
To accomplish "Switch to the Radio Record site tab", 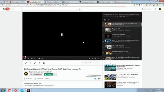I will [105, 2].
